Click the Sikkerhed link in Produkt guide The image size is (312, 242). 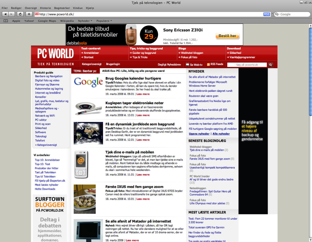point(41,128)
